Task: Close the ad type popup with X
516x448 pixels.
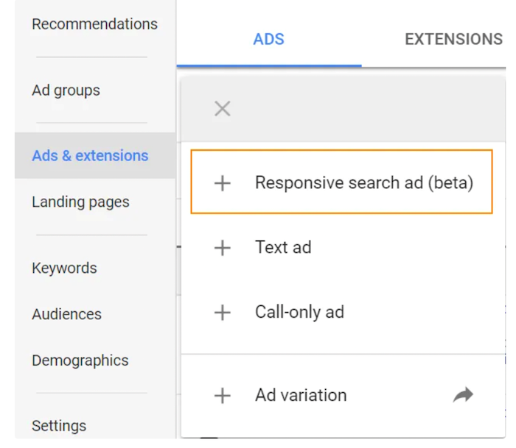Action: pyautogui.click(x=222, y=109)
